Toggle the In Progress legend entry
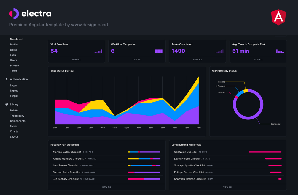The image size is (298, 195). 221,86
